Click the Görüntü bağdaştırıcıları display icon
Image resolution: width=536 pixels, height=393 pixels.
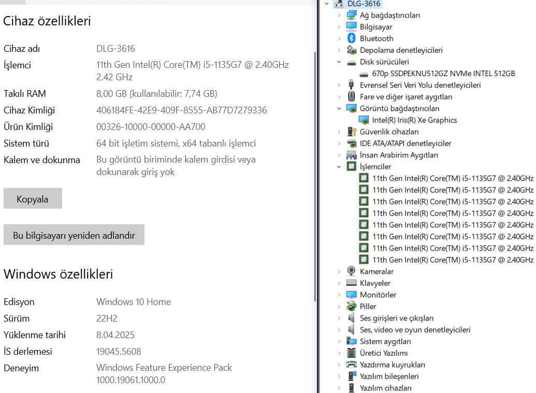352,108
